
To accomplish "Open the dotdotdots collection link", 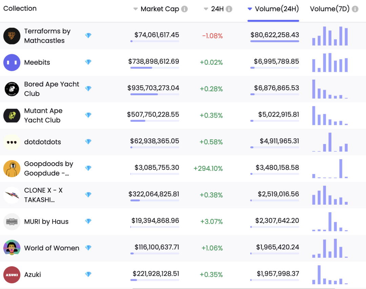I will [x=42, y=142].
